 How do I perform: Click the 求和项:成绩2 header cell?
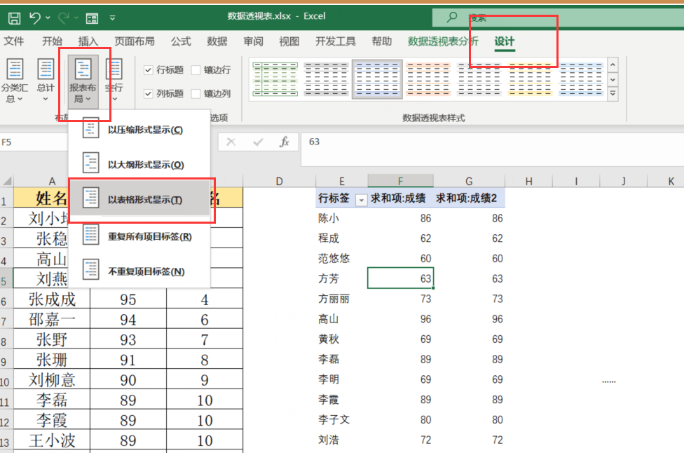(469, 198)
